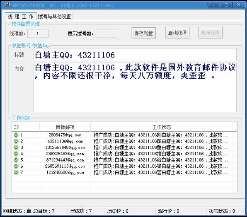This screenshot has height=217, width=247.
Task: Click the green shield icon in row 5
Action: coord(16,160)
